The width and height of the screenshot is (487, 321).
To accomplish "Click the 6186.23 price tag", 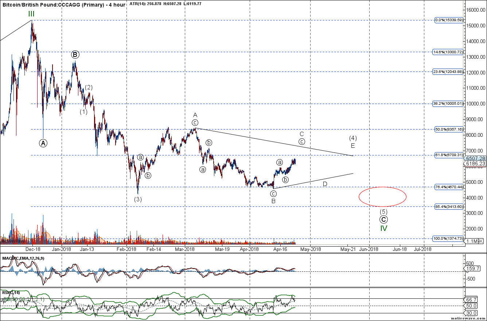I will tap(475, 163).
